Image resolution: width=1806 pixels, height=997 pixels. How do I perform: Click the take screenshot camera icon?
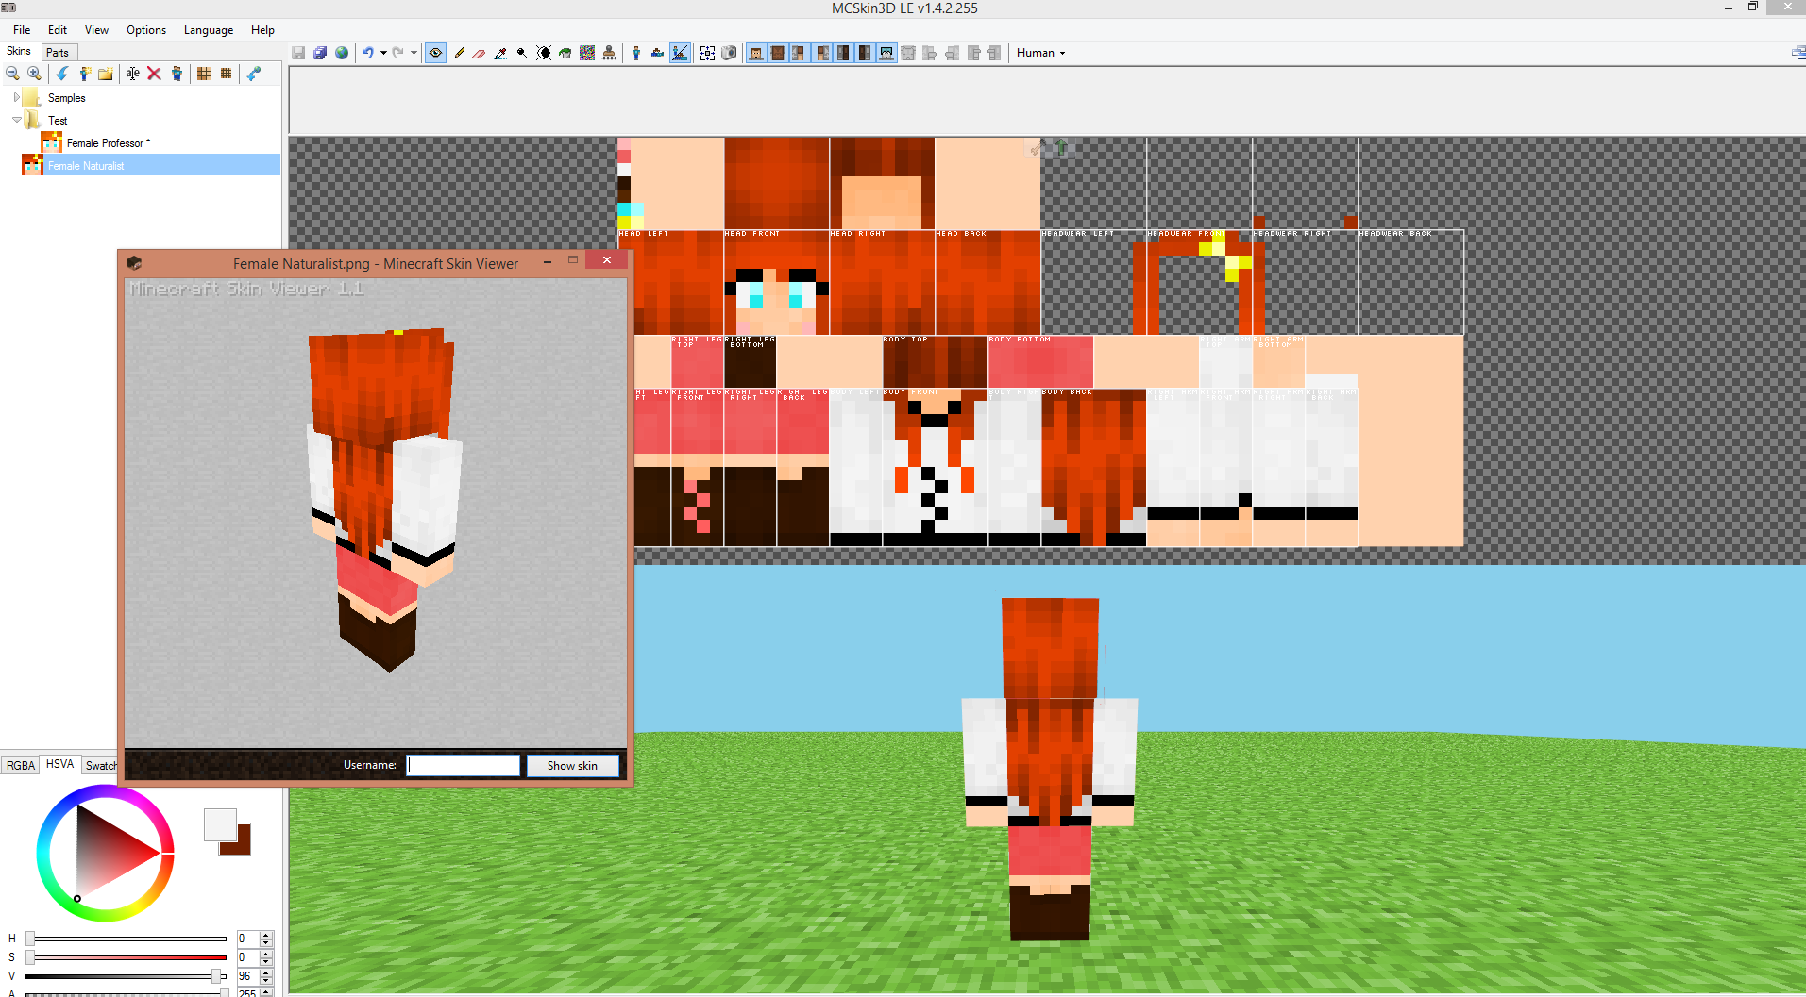tap(729, 53)
